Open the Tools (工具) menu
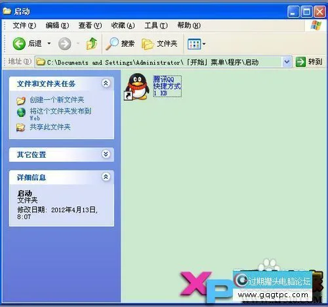328x307 pixels. click(x=156, y=26)
